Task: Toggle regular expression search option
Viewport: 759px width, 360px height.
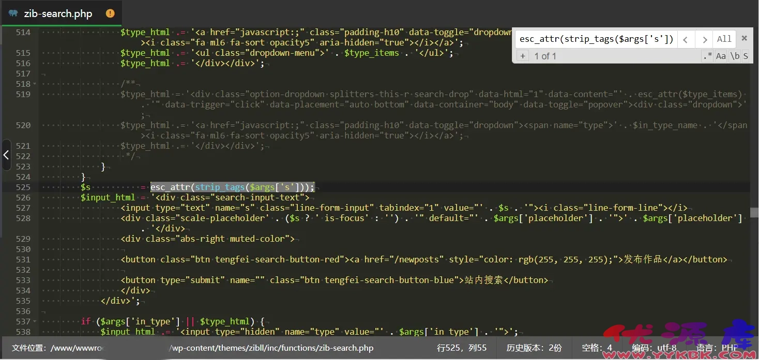Action: (x=707, y=56)
